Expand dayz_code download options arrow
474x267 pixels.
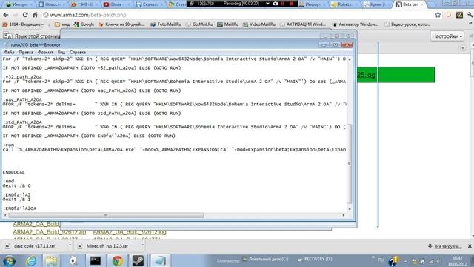(70, 245)
